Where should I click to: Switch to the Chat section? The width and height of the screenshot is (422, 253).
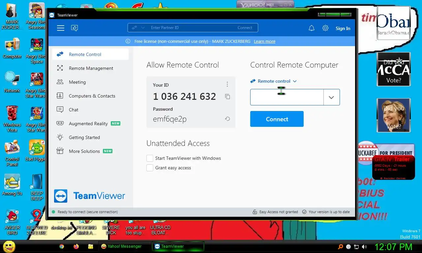90,110
